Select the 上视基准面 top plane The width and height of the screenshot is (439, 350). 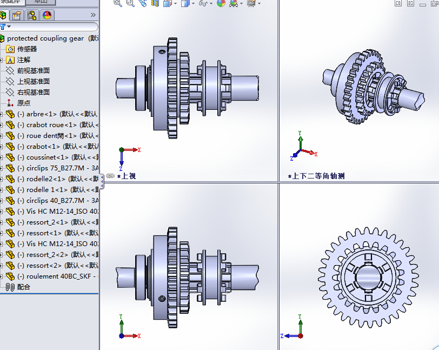[x=34, y=82]
